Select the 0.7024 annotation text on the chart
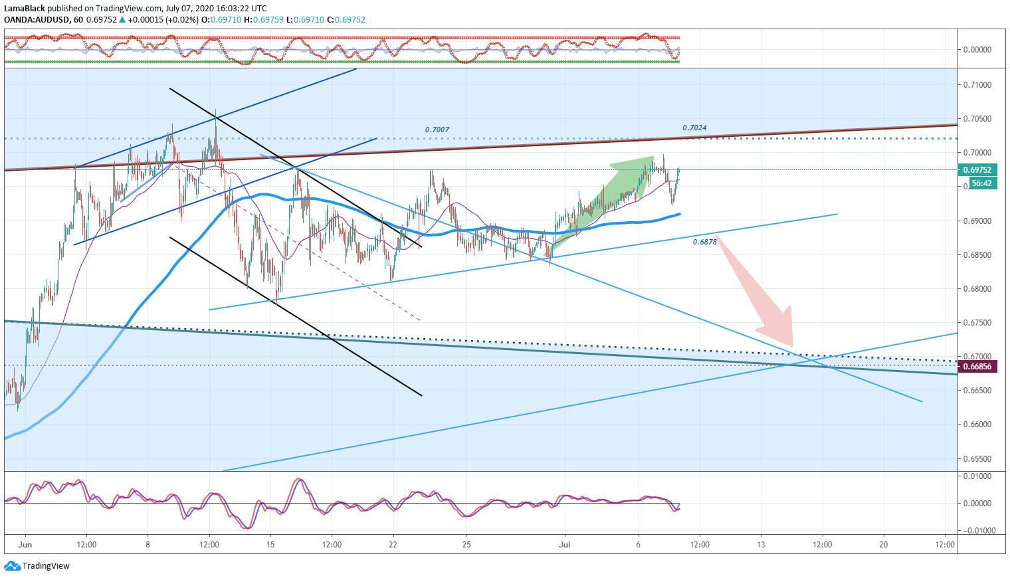This screenshot has height=578, width=1010. pyautogui.click(x=694, y=128)
